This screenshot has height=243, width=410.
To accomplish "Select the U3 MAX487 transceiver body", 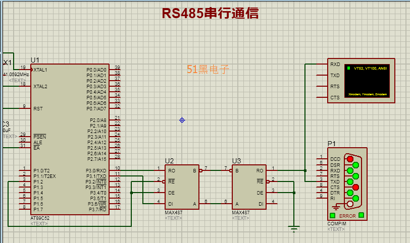I will (x=249, y=187).
